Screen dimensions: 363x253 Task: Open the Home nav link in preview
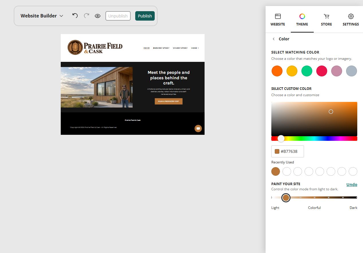pos(146,48)
